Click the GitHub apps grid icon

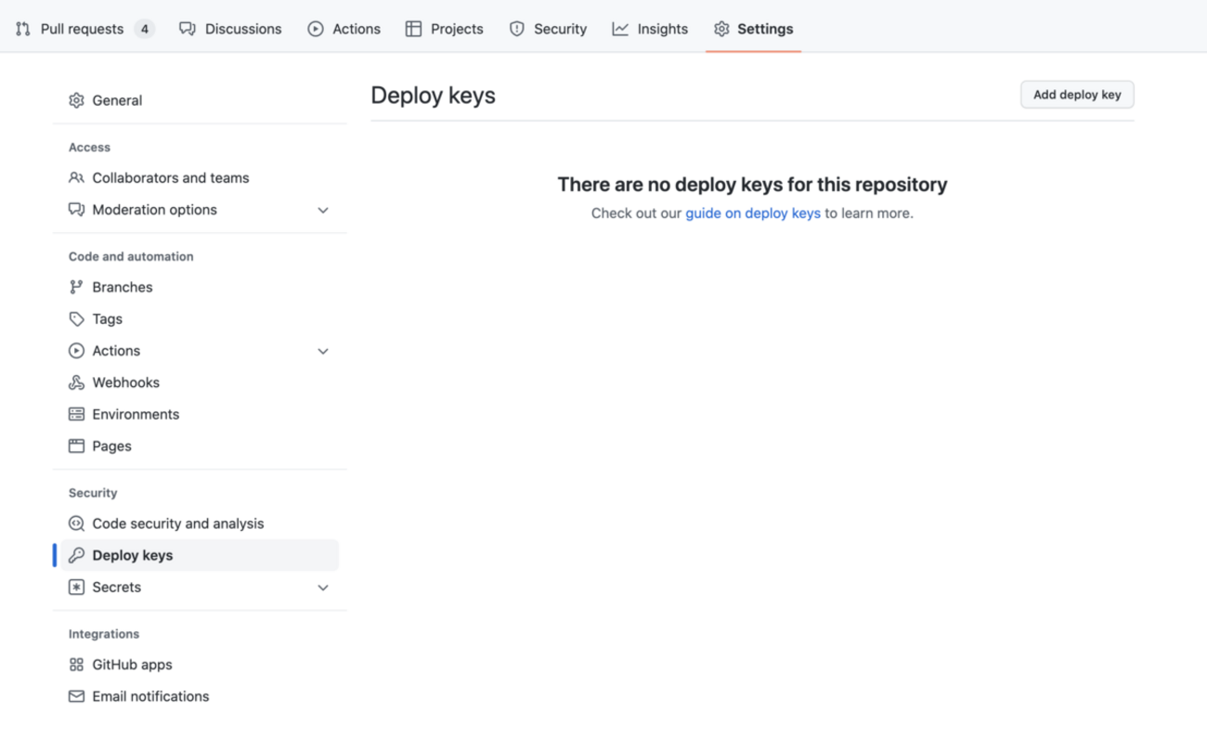point(76,664)
